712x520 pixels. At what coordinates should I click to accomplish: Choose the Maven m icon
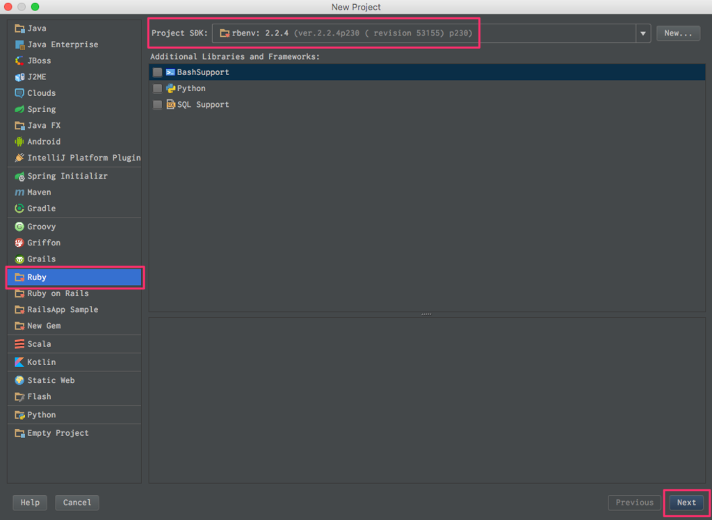click(19, 193)
